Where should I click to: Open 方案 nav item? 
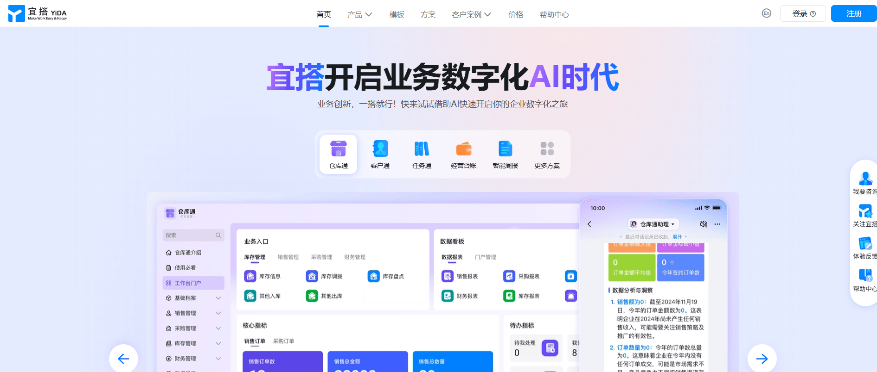pyautogui.click(x=428, y=14)
